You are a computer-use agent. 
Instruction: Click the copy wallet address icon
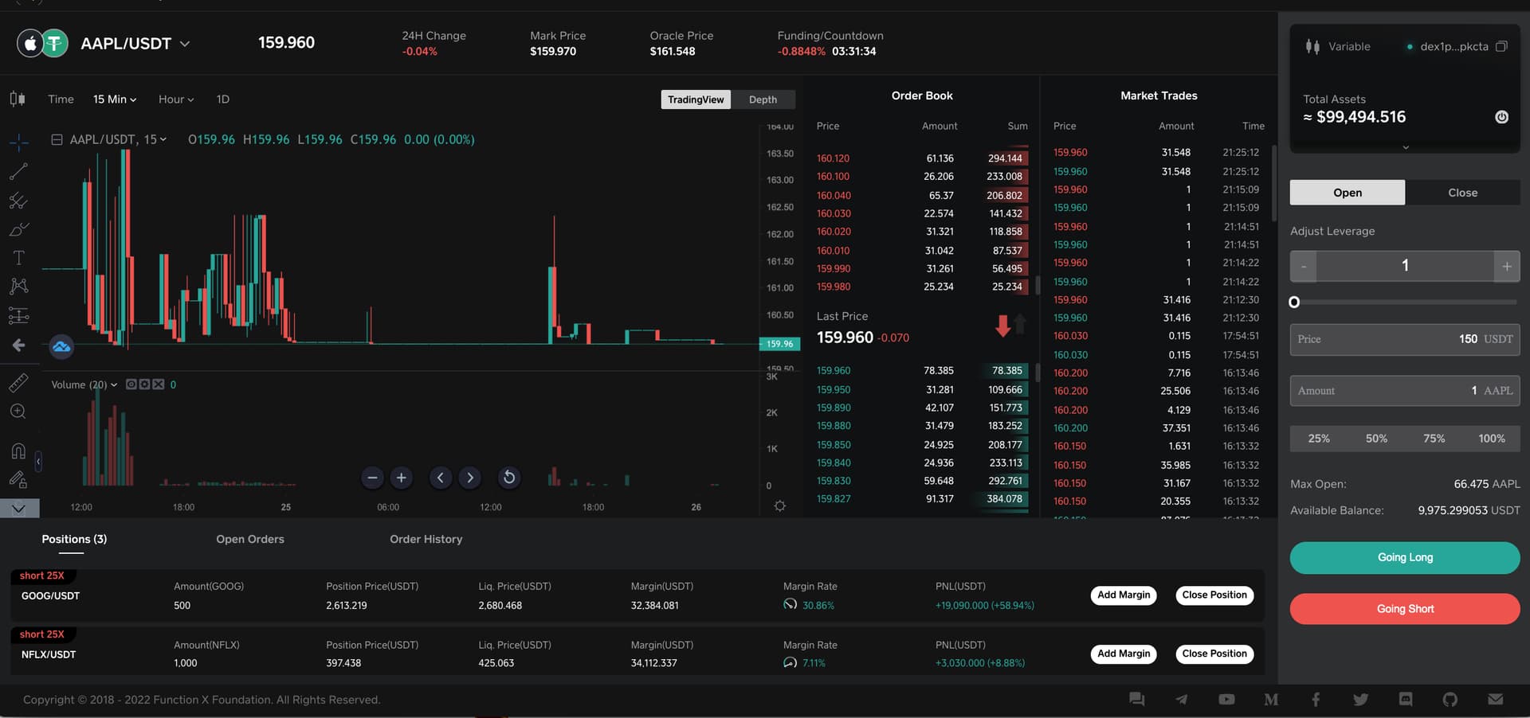[1501, 46]
